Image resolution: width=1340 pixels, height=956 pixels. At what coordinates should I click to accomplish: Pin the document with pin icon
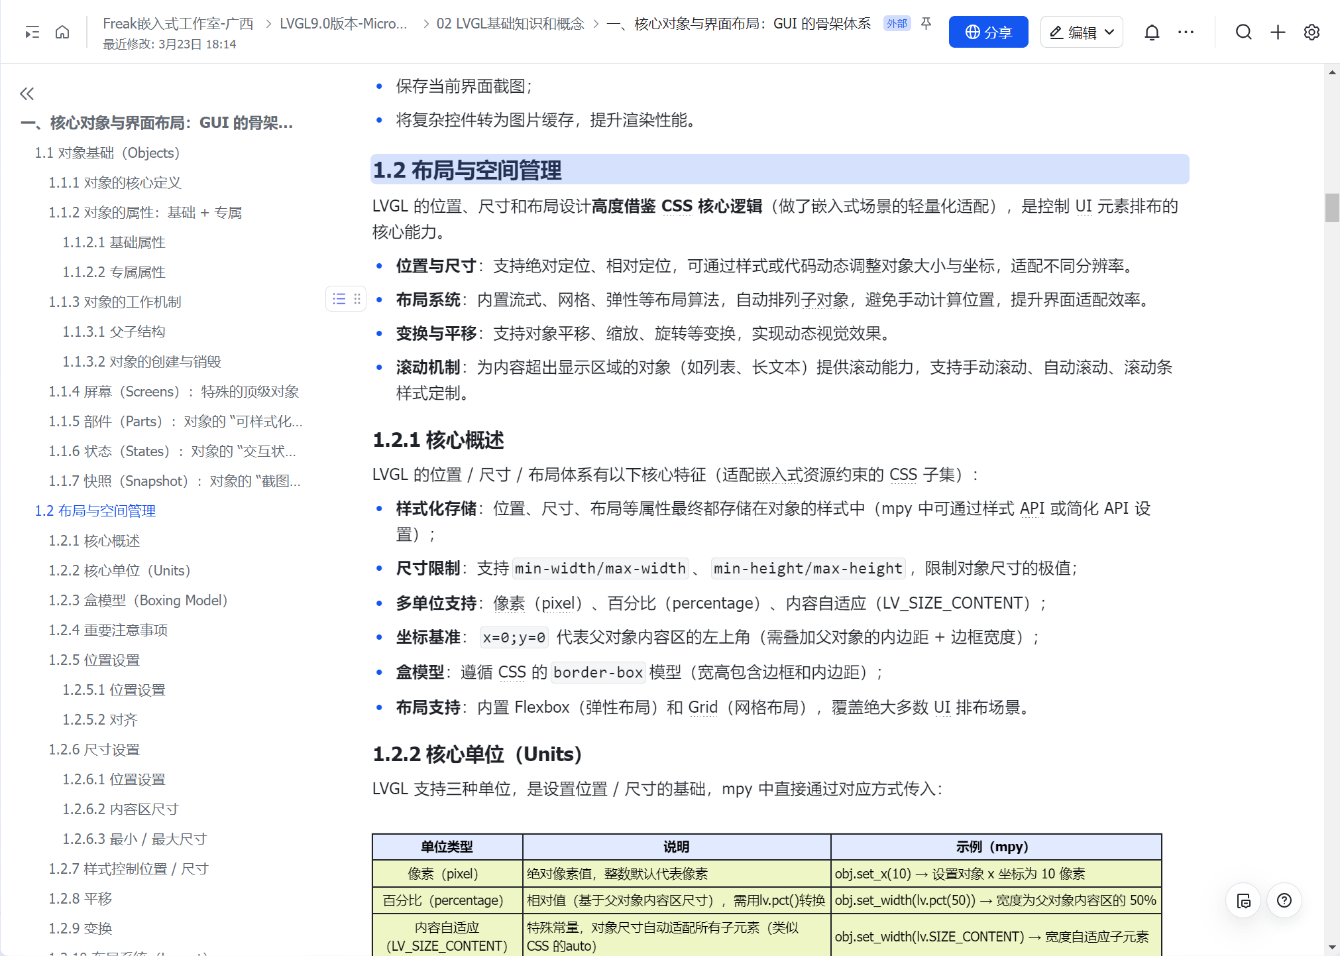click(x=926, y=24)
